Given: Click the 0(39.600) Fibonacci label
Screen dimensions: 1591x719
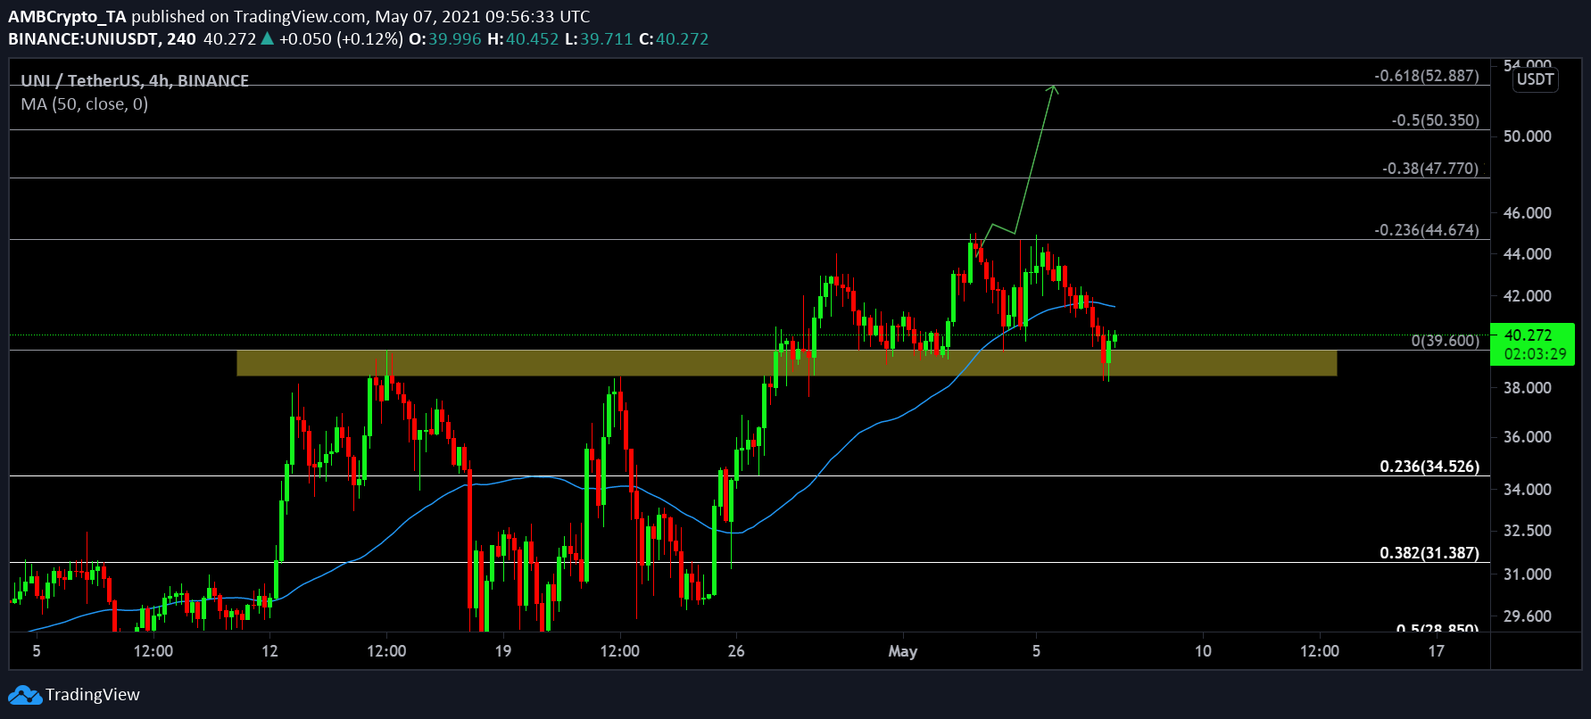Looking at the screenshot, I should (1445, 341).
